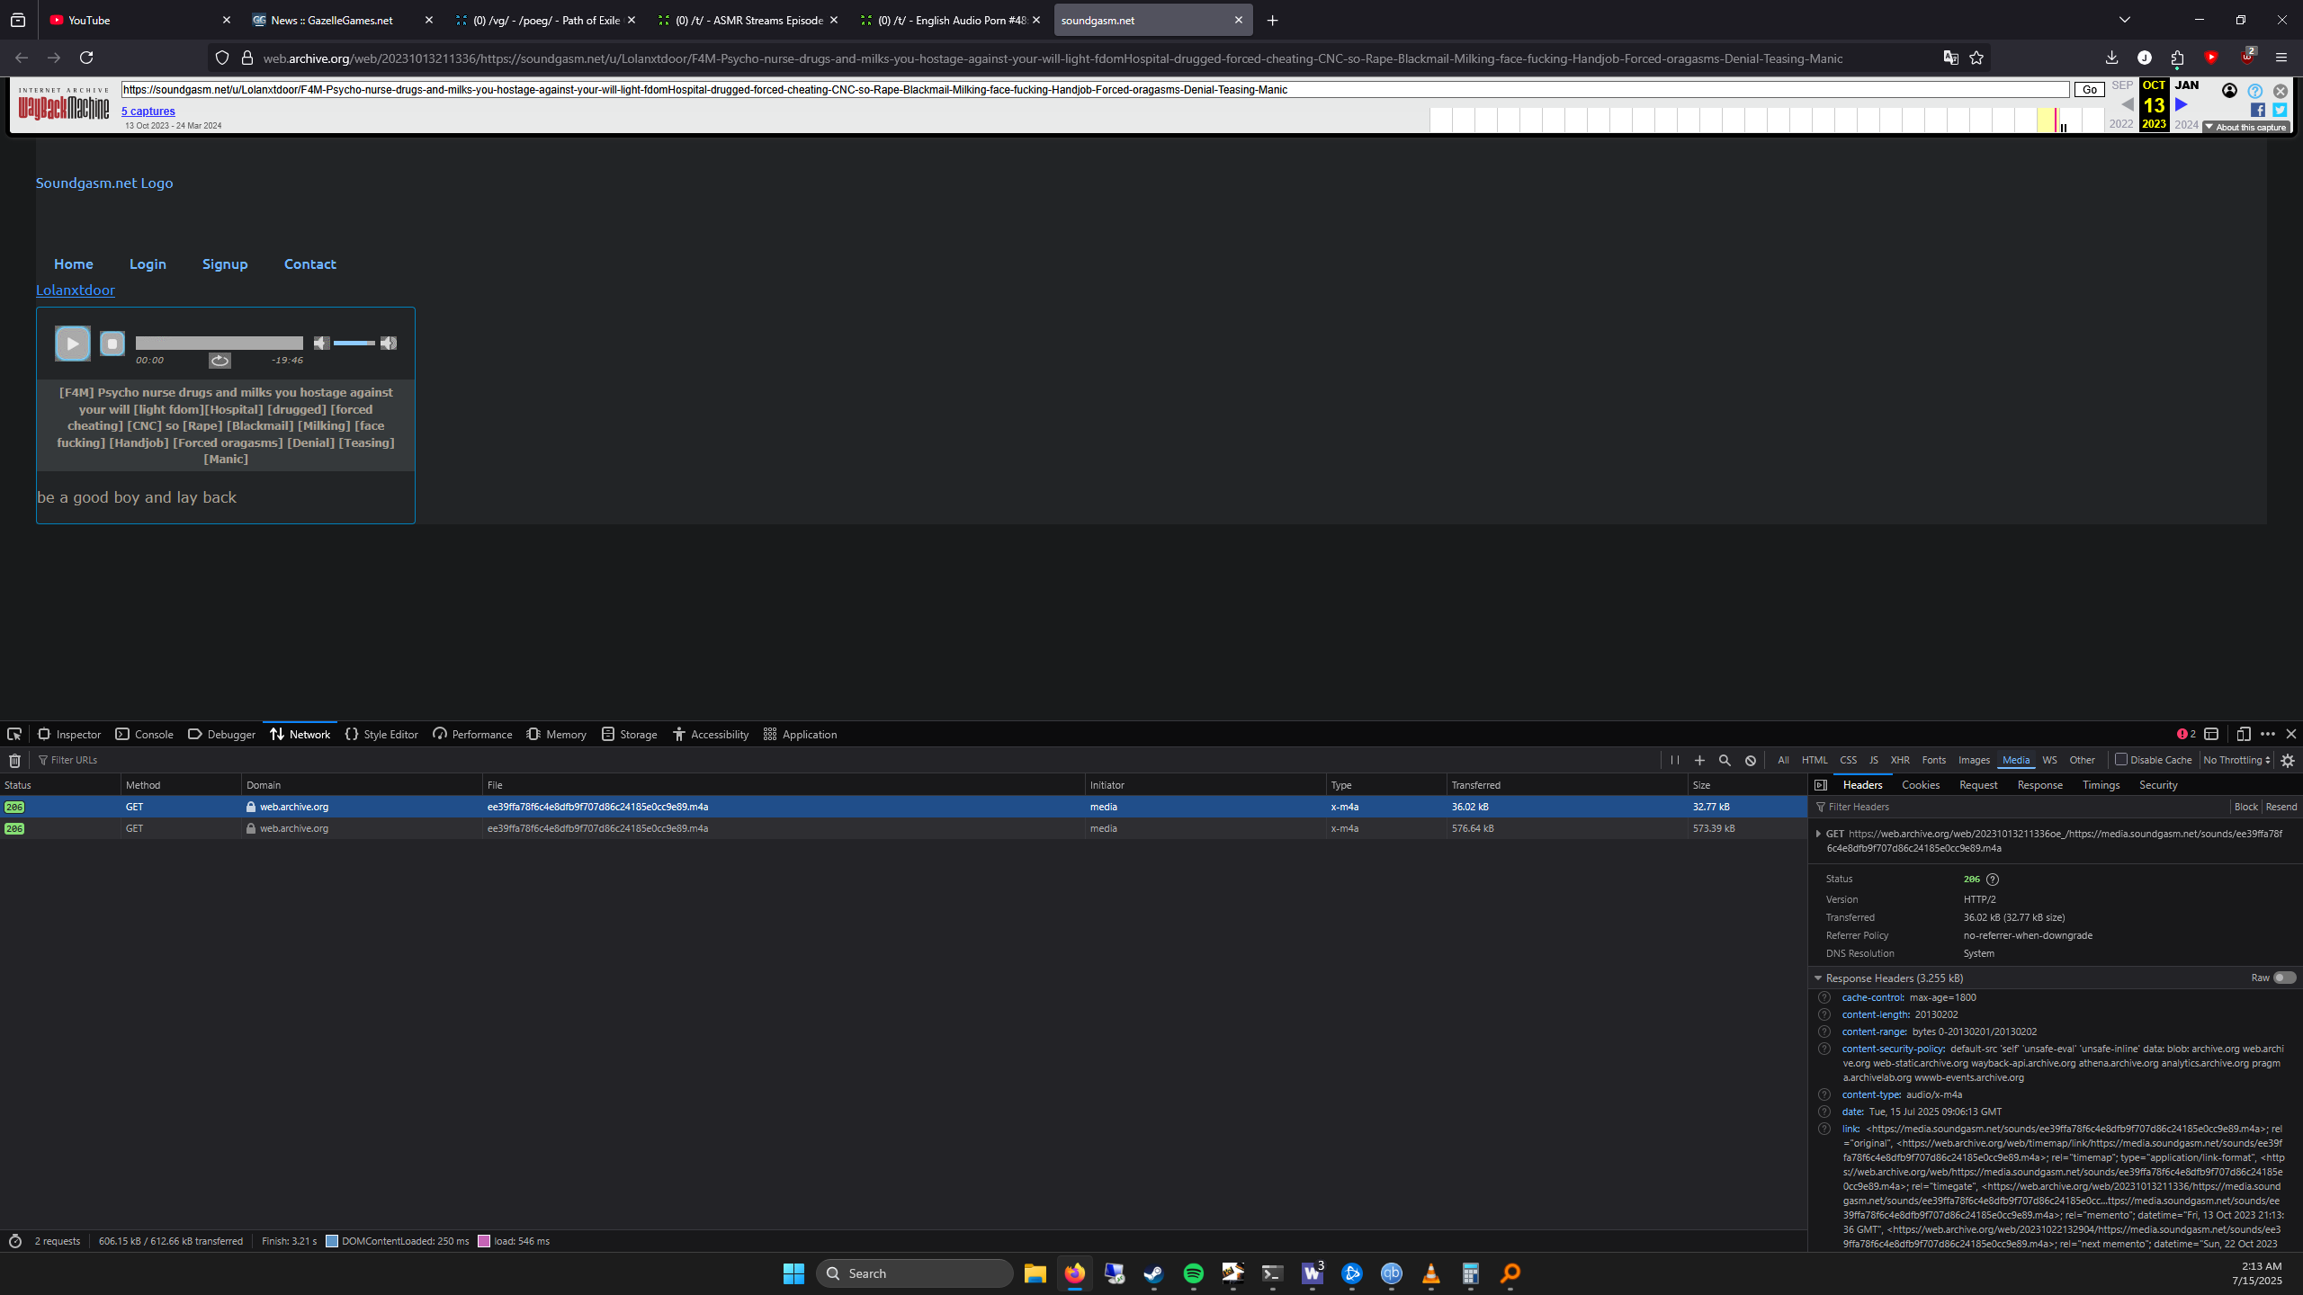Open the Storage panel tab
Viewport: 2303px width, 1295px height.
click(x=629, y=734)
